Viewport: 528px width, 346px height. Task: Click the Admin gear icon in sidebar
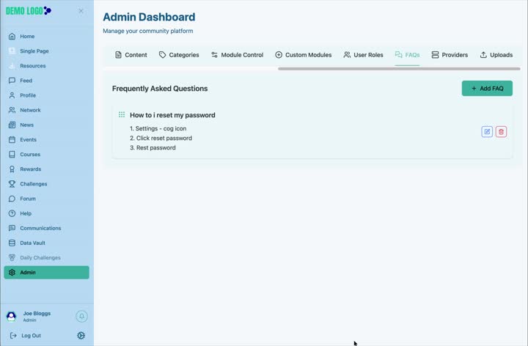pos(12,273)
